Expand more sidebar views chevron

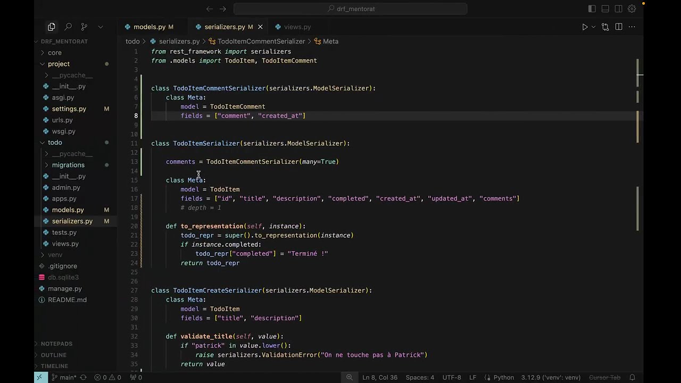tap(101, 27)
